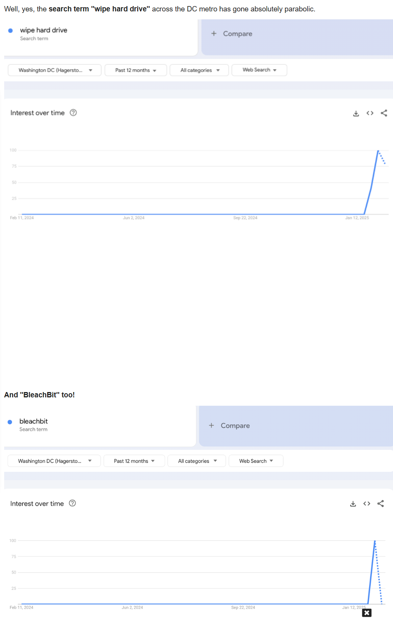This screenshot has width=393, height=638.
Task: Download the wipe hard drive chart data
Action: (x=356, y=113)
